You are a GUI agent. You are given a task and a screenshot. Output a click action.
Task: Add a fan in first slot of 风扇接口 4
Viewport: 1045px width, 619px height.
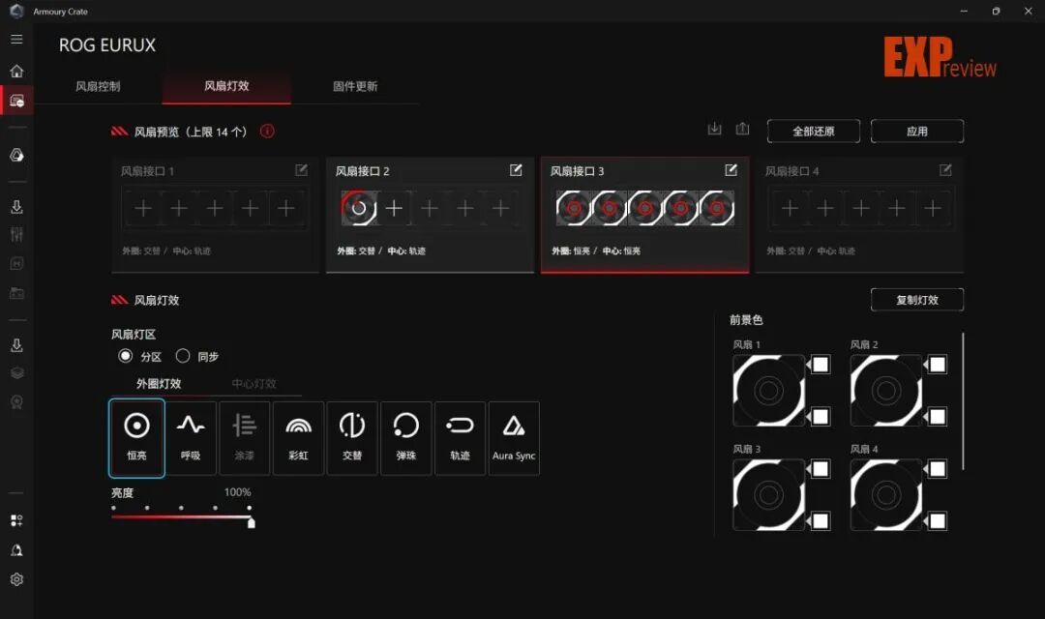point(790,209)
